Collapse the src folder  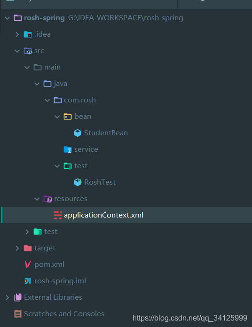17,51
